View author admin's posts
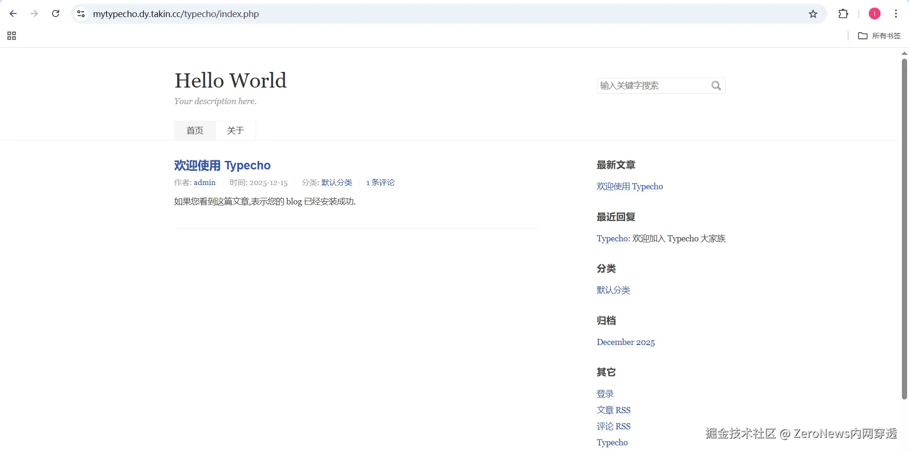Image resolution: width=909 pixels, height=452 pixels. (205, 183)
